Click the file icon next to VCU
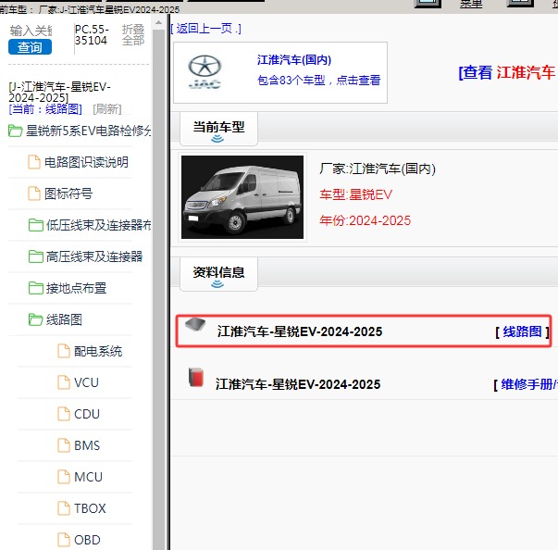Viewport: 558px width, 550px height. [64, 382]
